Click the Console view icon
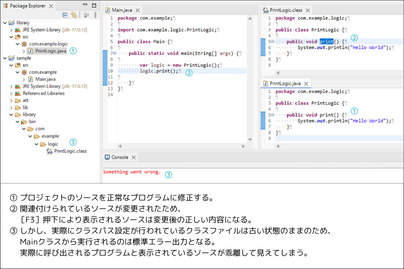Screen dimensions: 404x269 pos(107,157)
